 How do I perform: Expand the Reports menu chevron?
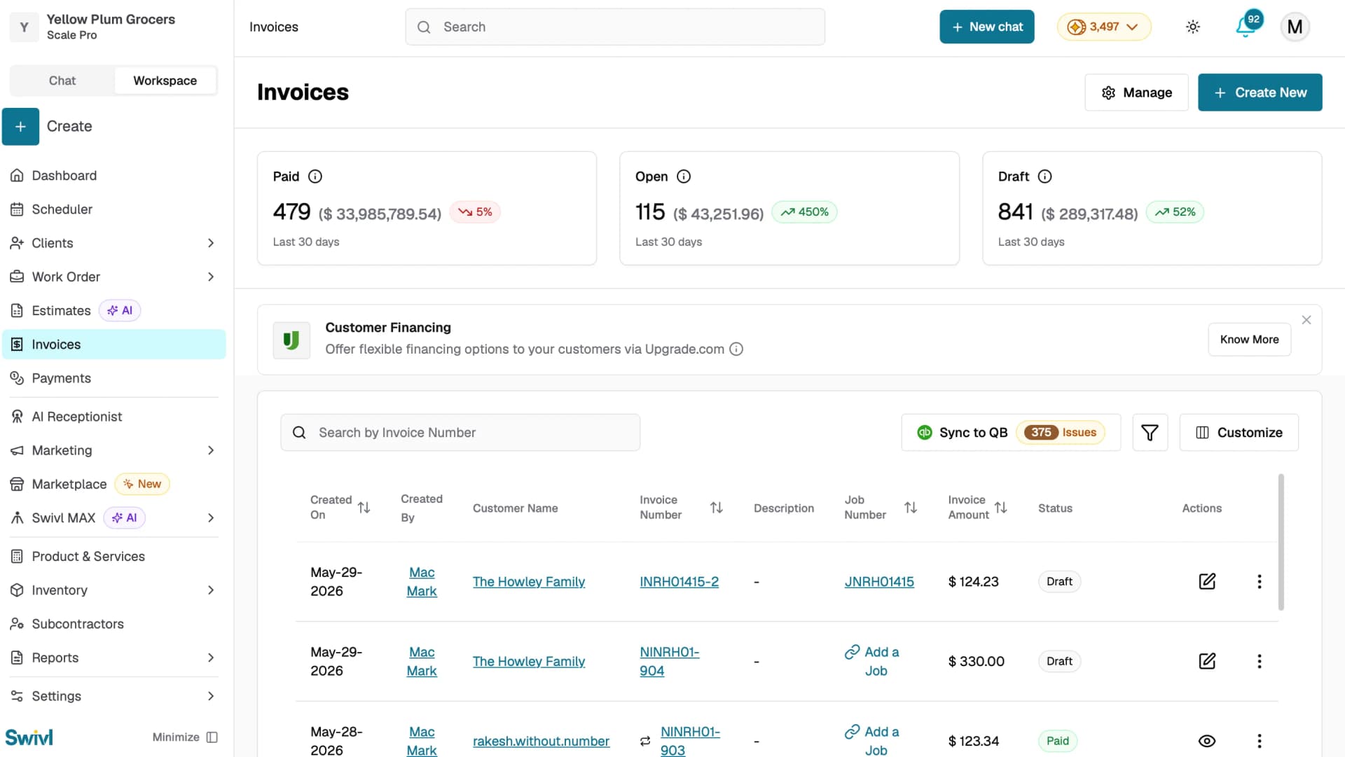coord(211,658)
